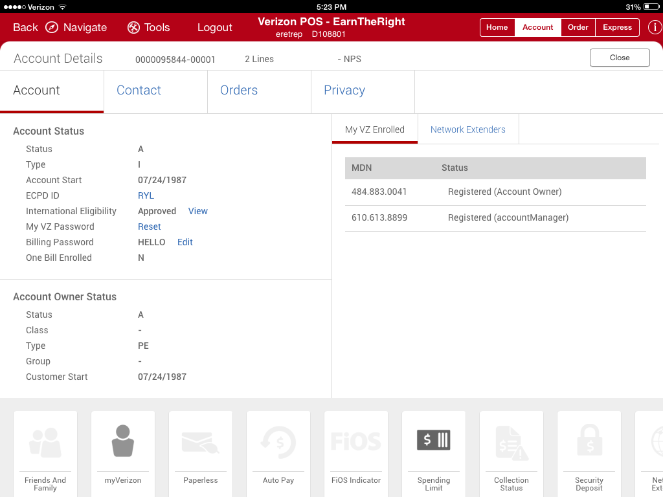
Task: Open the Orders tab
Action: click(x=259, y=91)
